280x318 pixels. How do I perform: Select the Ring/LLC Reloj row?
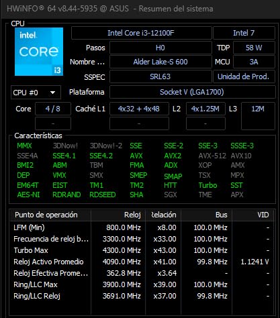point(142,296)
